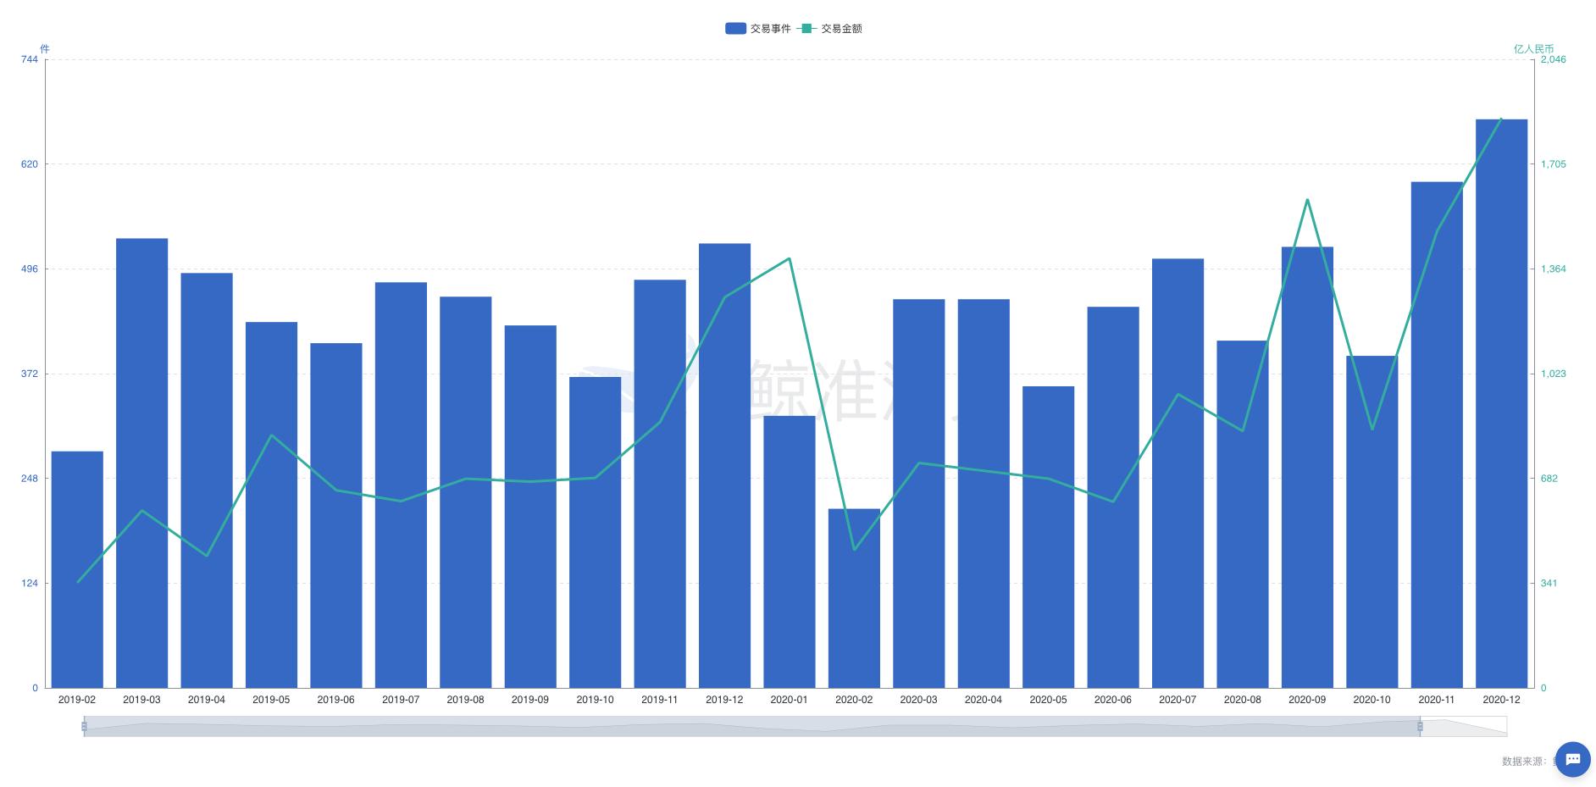Screen dimensions: 1596x787
Task: Click the 2019-02 bar
Action: (x=77, y=569)
